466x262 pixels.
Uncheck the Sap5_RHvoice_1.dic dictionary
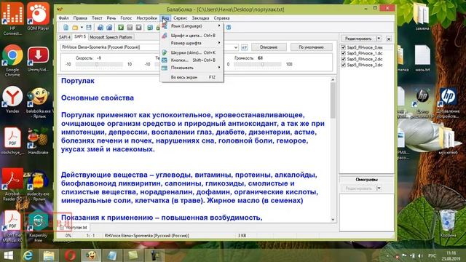(343, 53)
